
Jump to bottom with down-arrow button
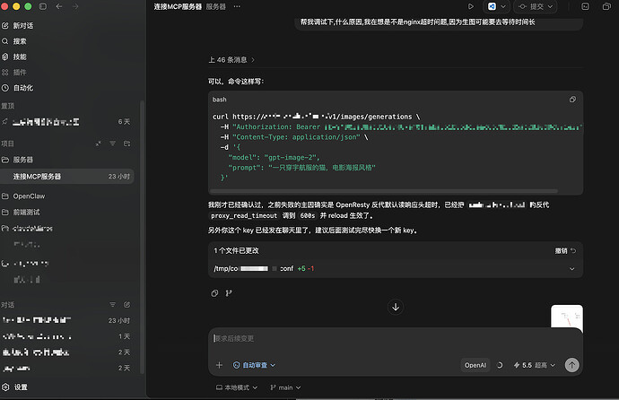[x=396, y=307]
